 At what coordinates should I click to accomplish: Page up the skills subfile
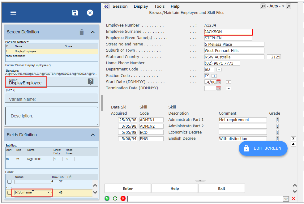(293, 139)
